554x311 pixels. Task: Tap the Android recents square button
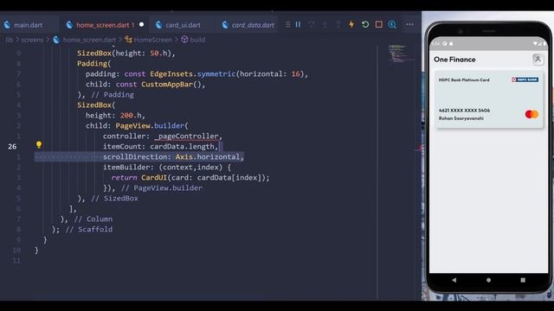click(x=523, y=280)
